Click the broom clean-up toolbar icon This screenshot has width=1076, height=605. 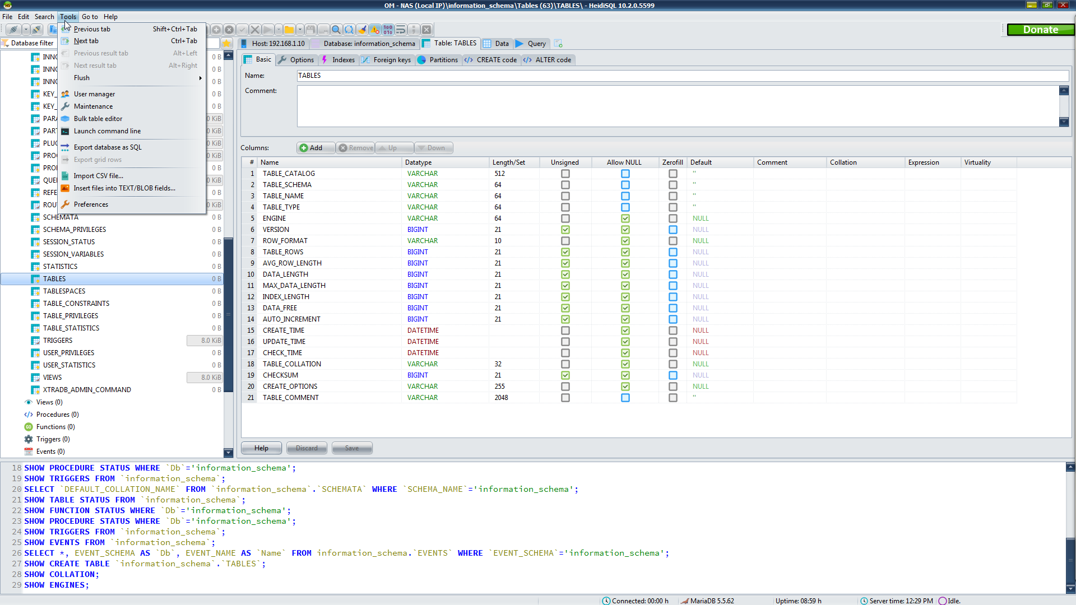tap(362, 30)
